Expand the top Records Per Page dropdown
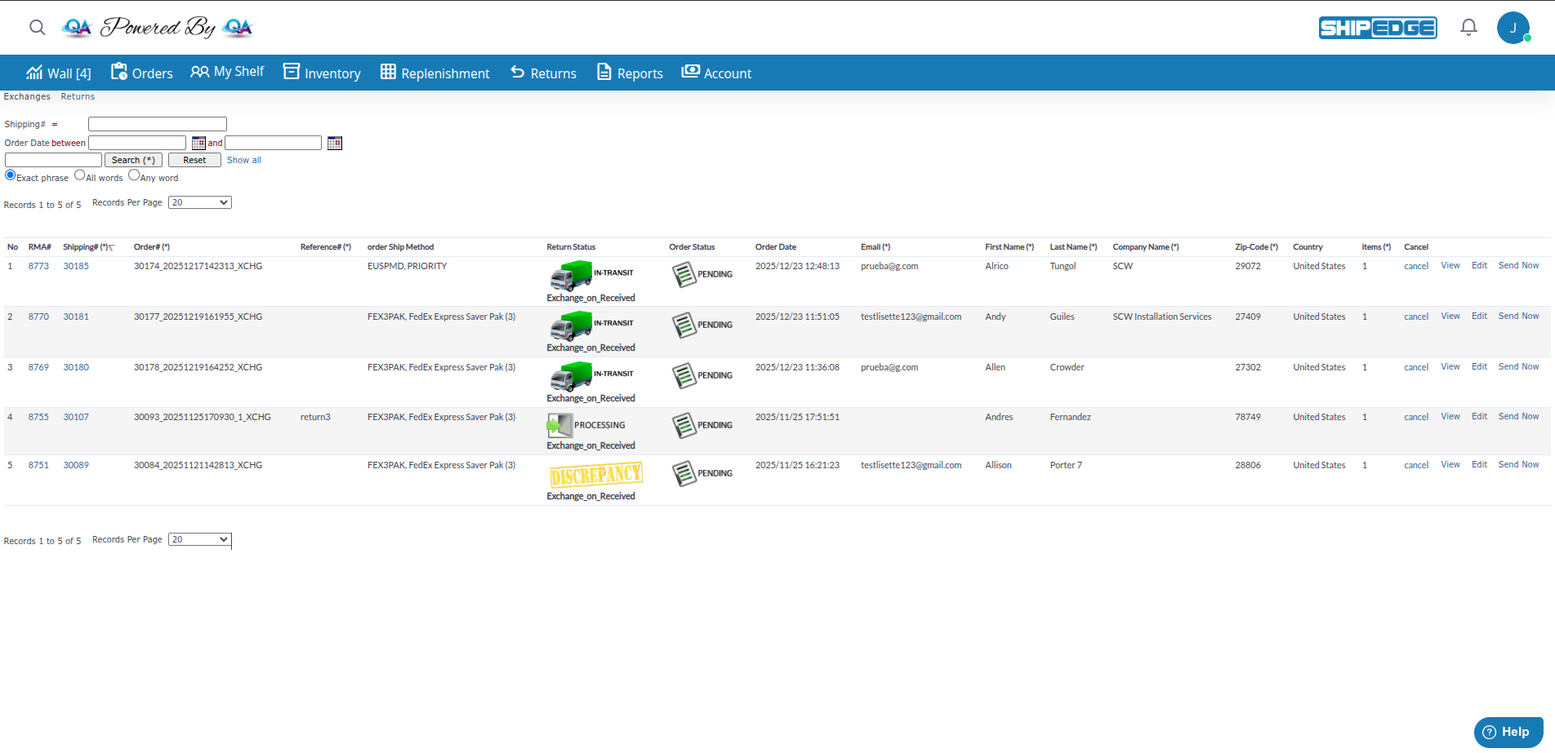This screenshot has height=753, width=1555. pyautogui.click(x=199, y=203)
